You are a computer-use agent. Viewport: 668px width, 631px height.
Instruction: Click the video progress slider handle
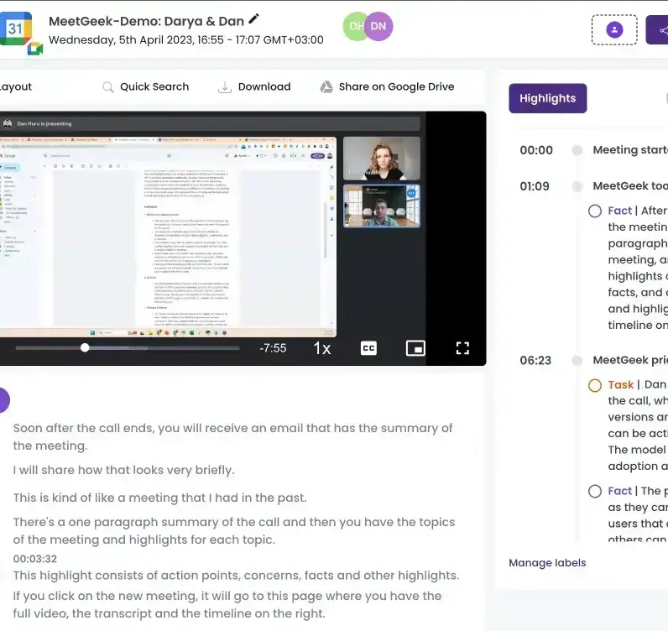pos(85,347)
